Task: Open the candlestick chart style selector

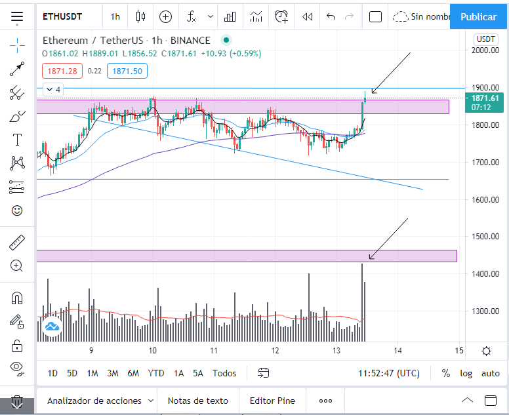Action: [140, 16]
